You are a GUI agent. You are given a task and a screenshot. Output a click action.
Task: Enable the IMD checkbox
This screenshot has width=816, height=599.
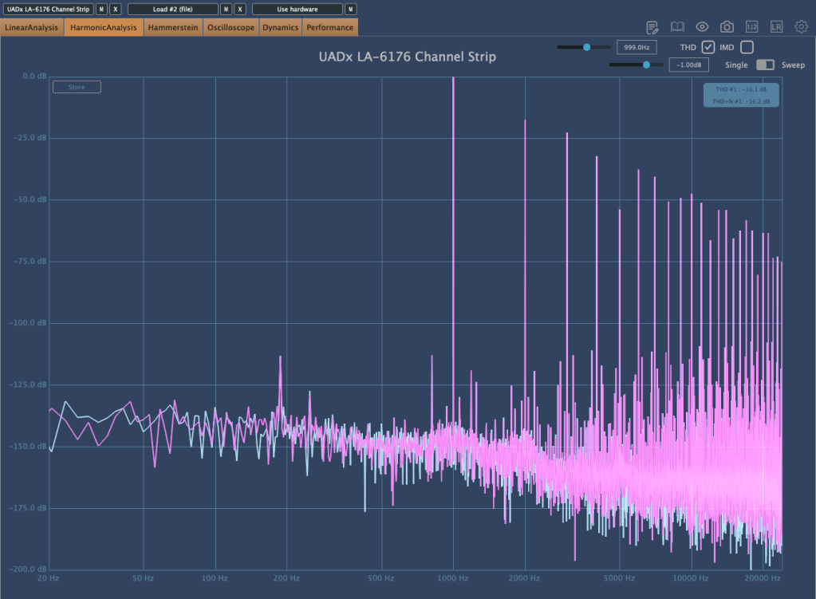(x=747, y=47)
